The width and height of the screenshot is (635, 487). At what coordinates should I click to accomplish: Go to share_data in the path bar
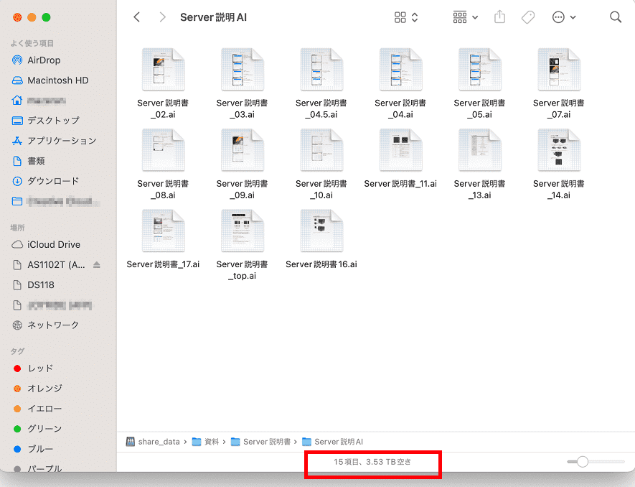click(153, 442)
